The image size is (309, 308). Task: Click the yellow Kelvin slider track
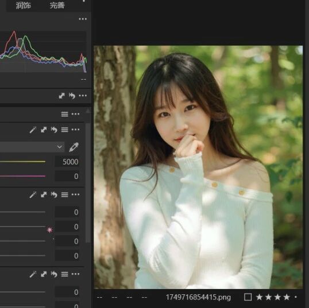click(22, 162)
